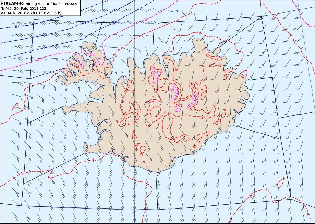
Task: Click the 'IT: Mið. 20. Feb. 2013 12Z' line
Action: [23, 9]
